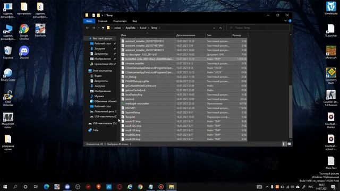Open recent locations dropdown arrow

click(98, 28)
